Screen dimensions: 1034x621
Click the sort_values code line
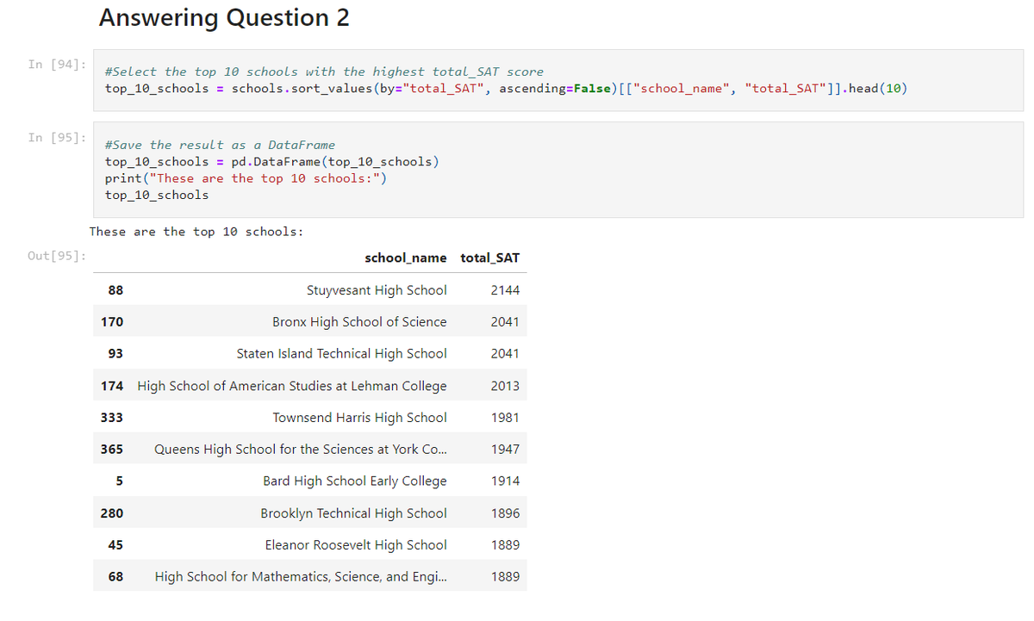point(507,89)
